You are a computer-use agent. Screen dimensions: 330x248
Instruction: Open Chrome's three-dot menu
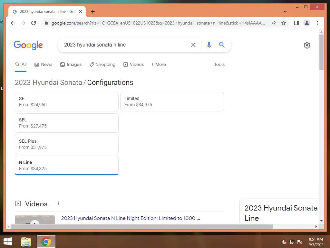[x=317, y=23]
